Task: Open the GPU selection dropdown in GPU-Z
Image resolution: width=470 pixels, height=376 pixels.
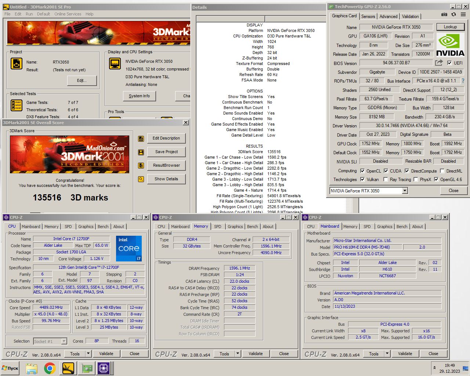Action: 405,191
